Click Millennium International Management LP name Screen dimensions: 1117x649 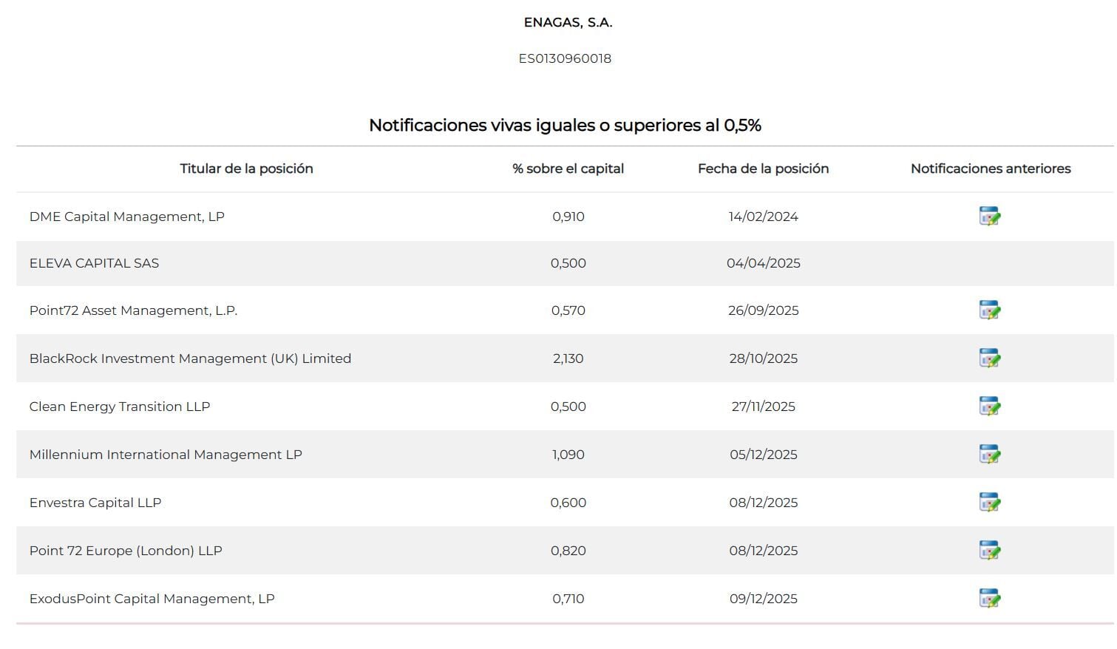coord(166,455)
